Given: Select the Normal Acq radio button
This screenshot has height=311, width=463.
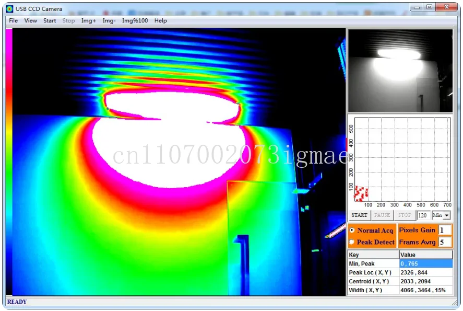Looking at the screenshot, I should coord(352,230).
